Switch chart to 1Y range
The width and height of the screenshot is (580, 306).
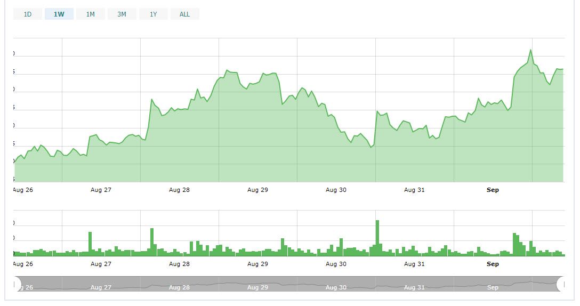click(x=154, y=14)
